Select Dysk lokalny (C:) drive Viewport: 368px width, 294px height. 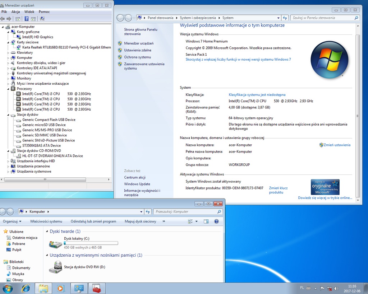(83, 243)
